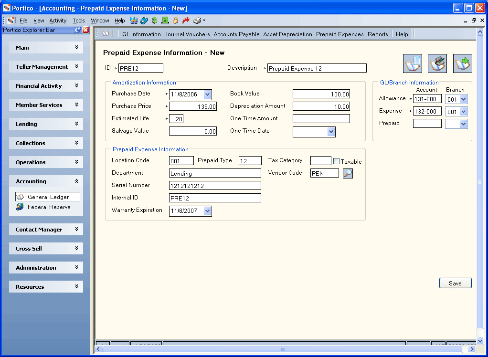
Task: Expand the Collections section
Action: 46,143
